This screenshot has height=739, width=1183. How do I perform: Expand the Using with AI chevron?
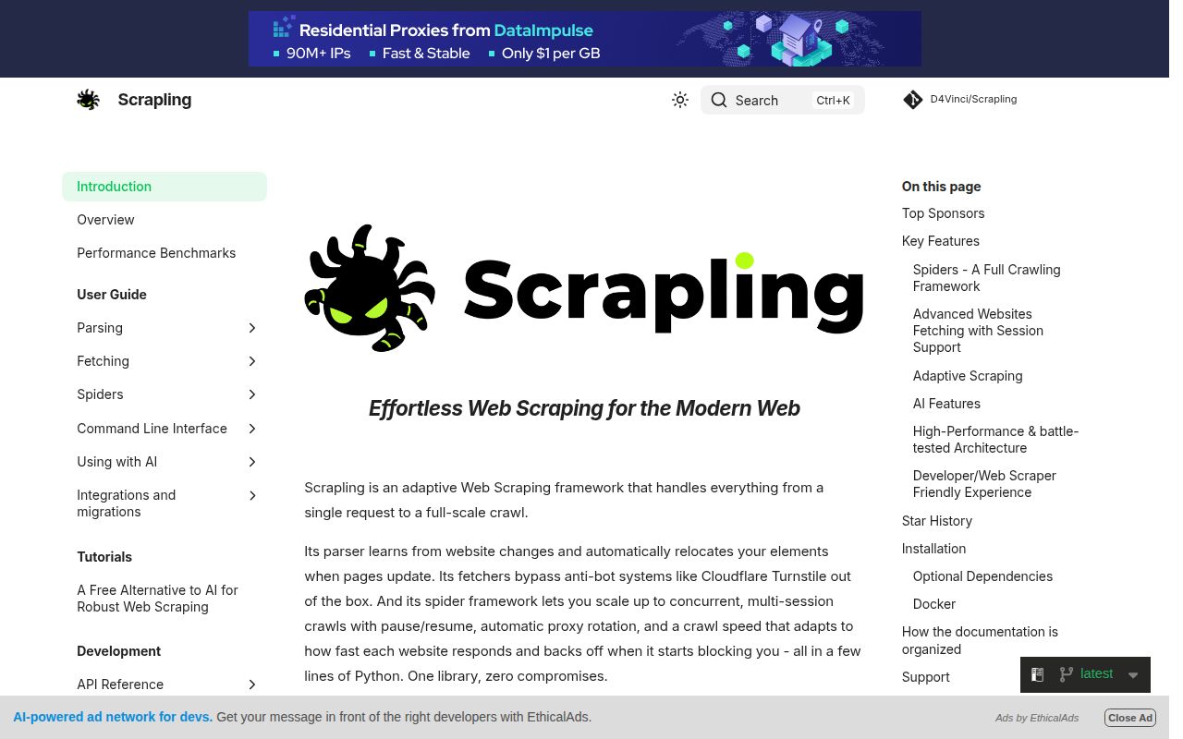tap(252, 462)
